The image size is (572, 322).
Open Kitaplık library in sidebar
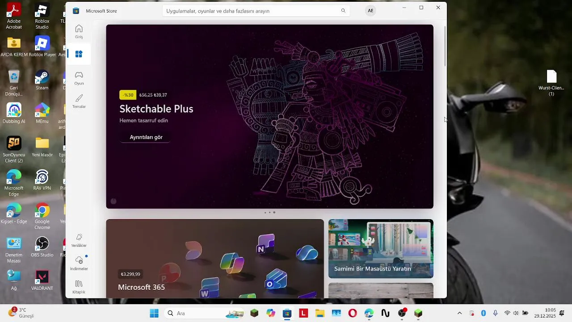(x=79, y=287)
